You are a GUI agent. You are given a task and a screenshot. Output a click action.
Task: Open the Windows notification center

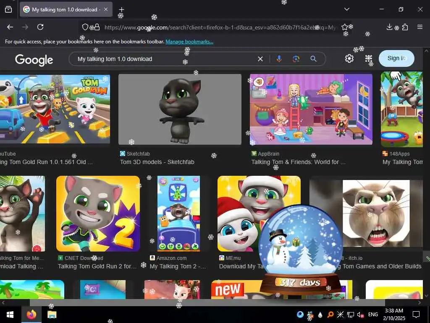coord(416,315)
